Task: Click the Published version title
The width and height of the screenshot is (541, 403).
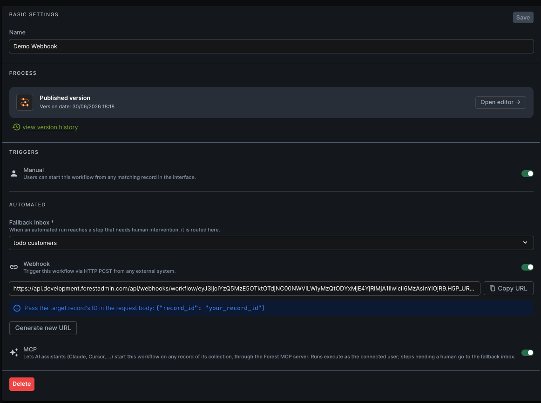Action: [65, 98]
